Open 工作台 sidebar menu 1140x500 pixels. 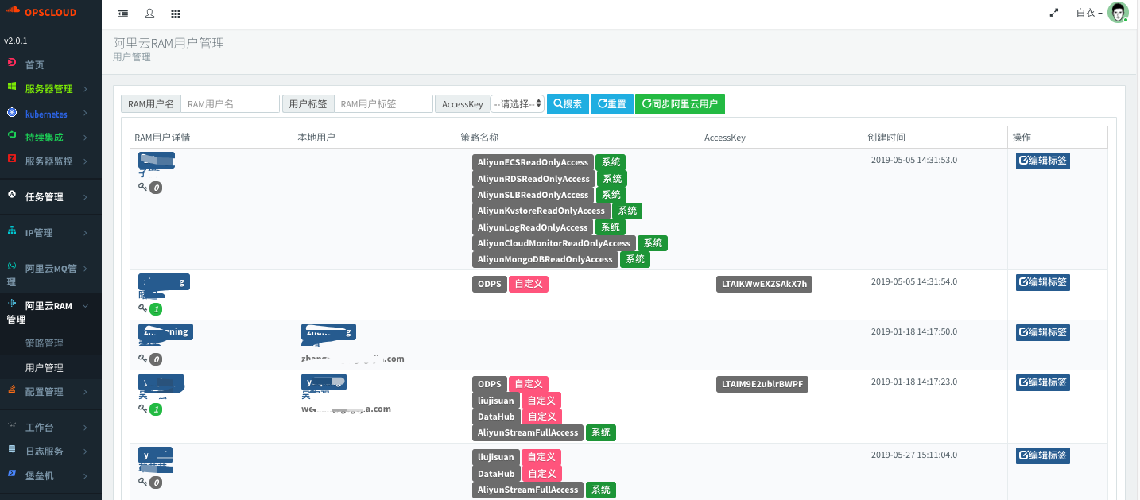[x=51, y=428]
